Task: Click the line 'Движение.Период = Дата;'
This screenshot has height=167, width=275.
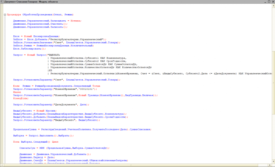Action: click(x=37, y=157)
